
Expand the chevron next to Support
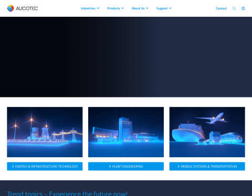(x=170, y=8)
